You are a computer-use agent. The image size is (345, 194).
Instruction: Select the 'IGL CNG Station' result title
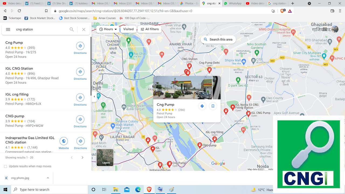point(19,68)
